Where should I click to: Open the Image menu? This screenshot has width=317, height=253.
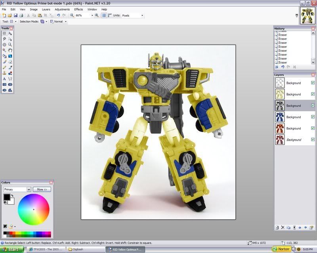click(34, 9)
